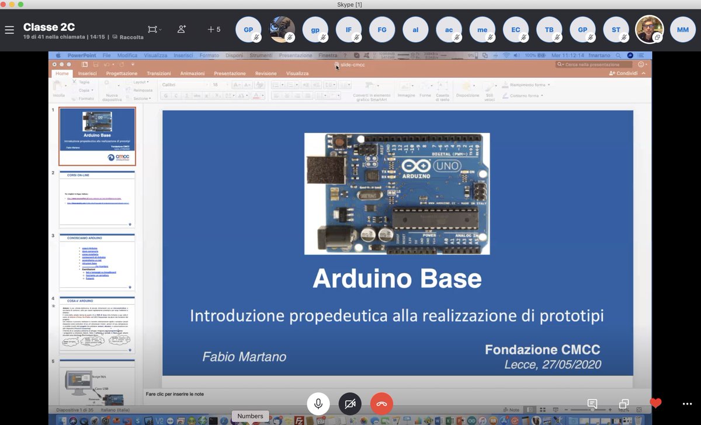Switch to the Animazioni ribbon tab
Viewport: 701px width, 425px height.
[x=192, y=74]
